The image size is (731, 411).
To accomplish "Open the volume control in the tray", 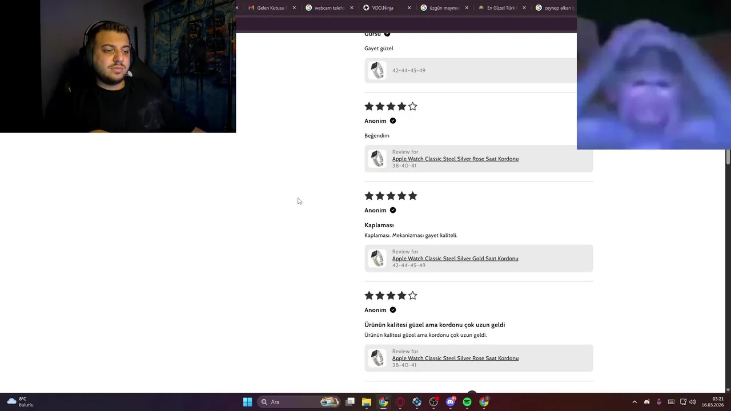I will coord(693,402).
